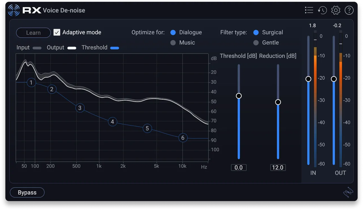Choose Surgical filter type
363x210 pixels.
pos(256,33)
